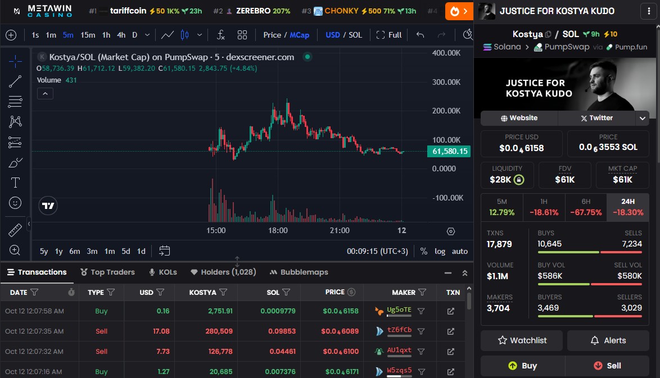The height and width of the screenshot is (378, 660).
Task: Switch to Full screen chart
Action: 388,35
